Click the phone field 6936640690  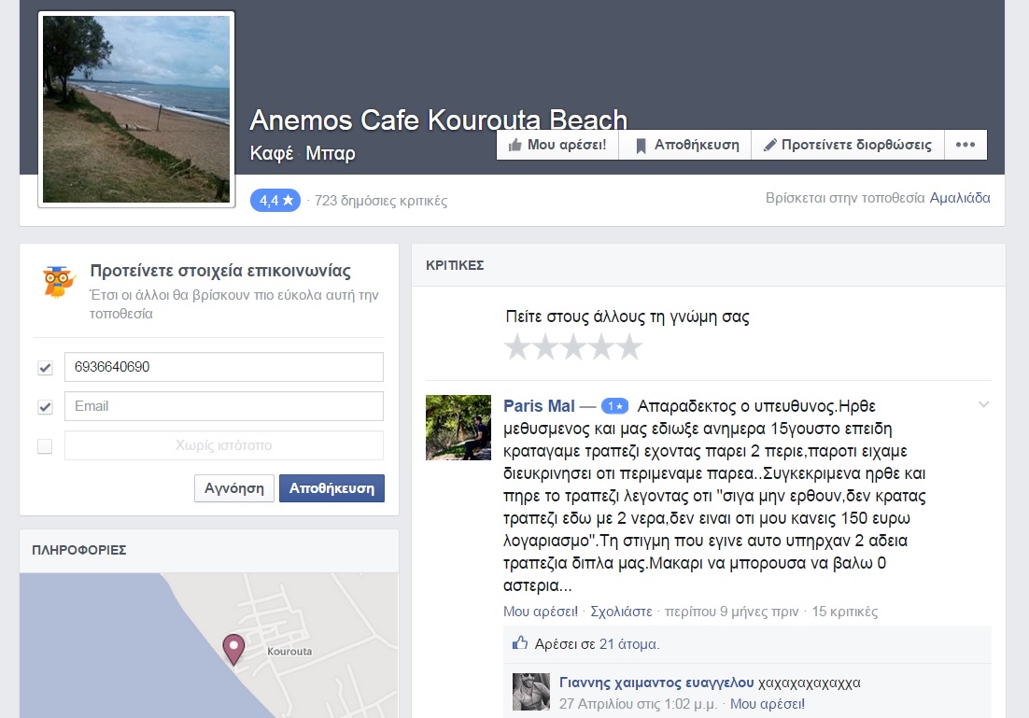(224, 367)
